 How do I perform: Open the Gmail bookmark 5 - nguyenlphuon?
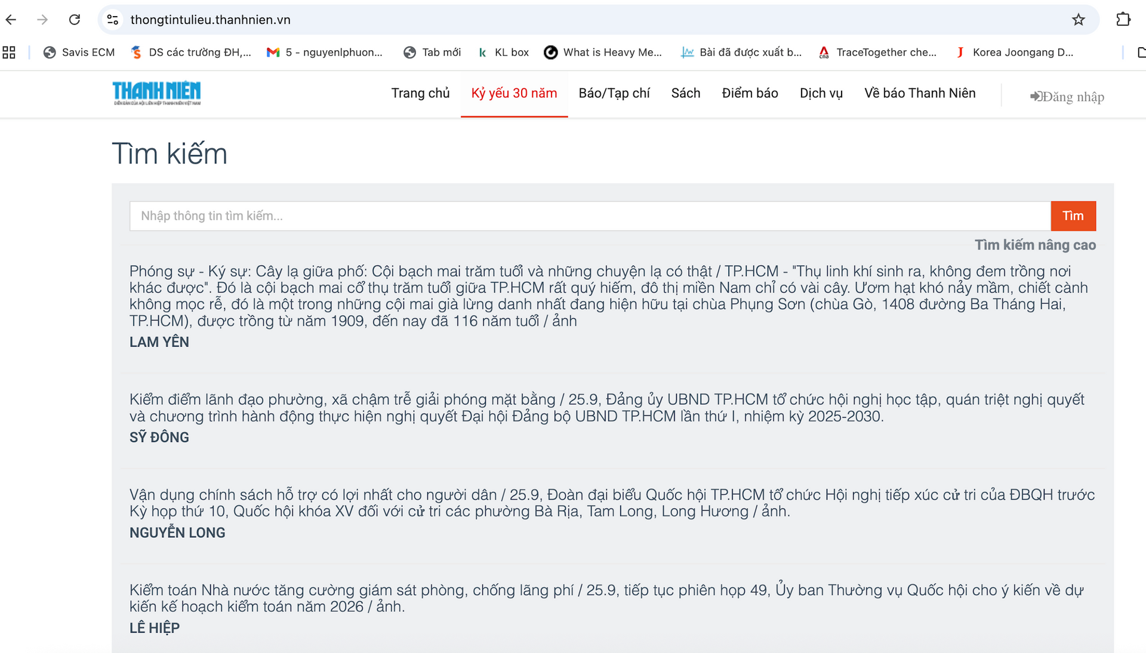[325, 53]
